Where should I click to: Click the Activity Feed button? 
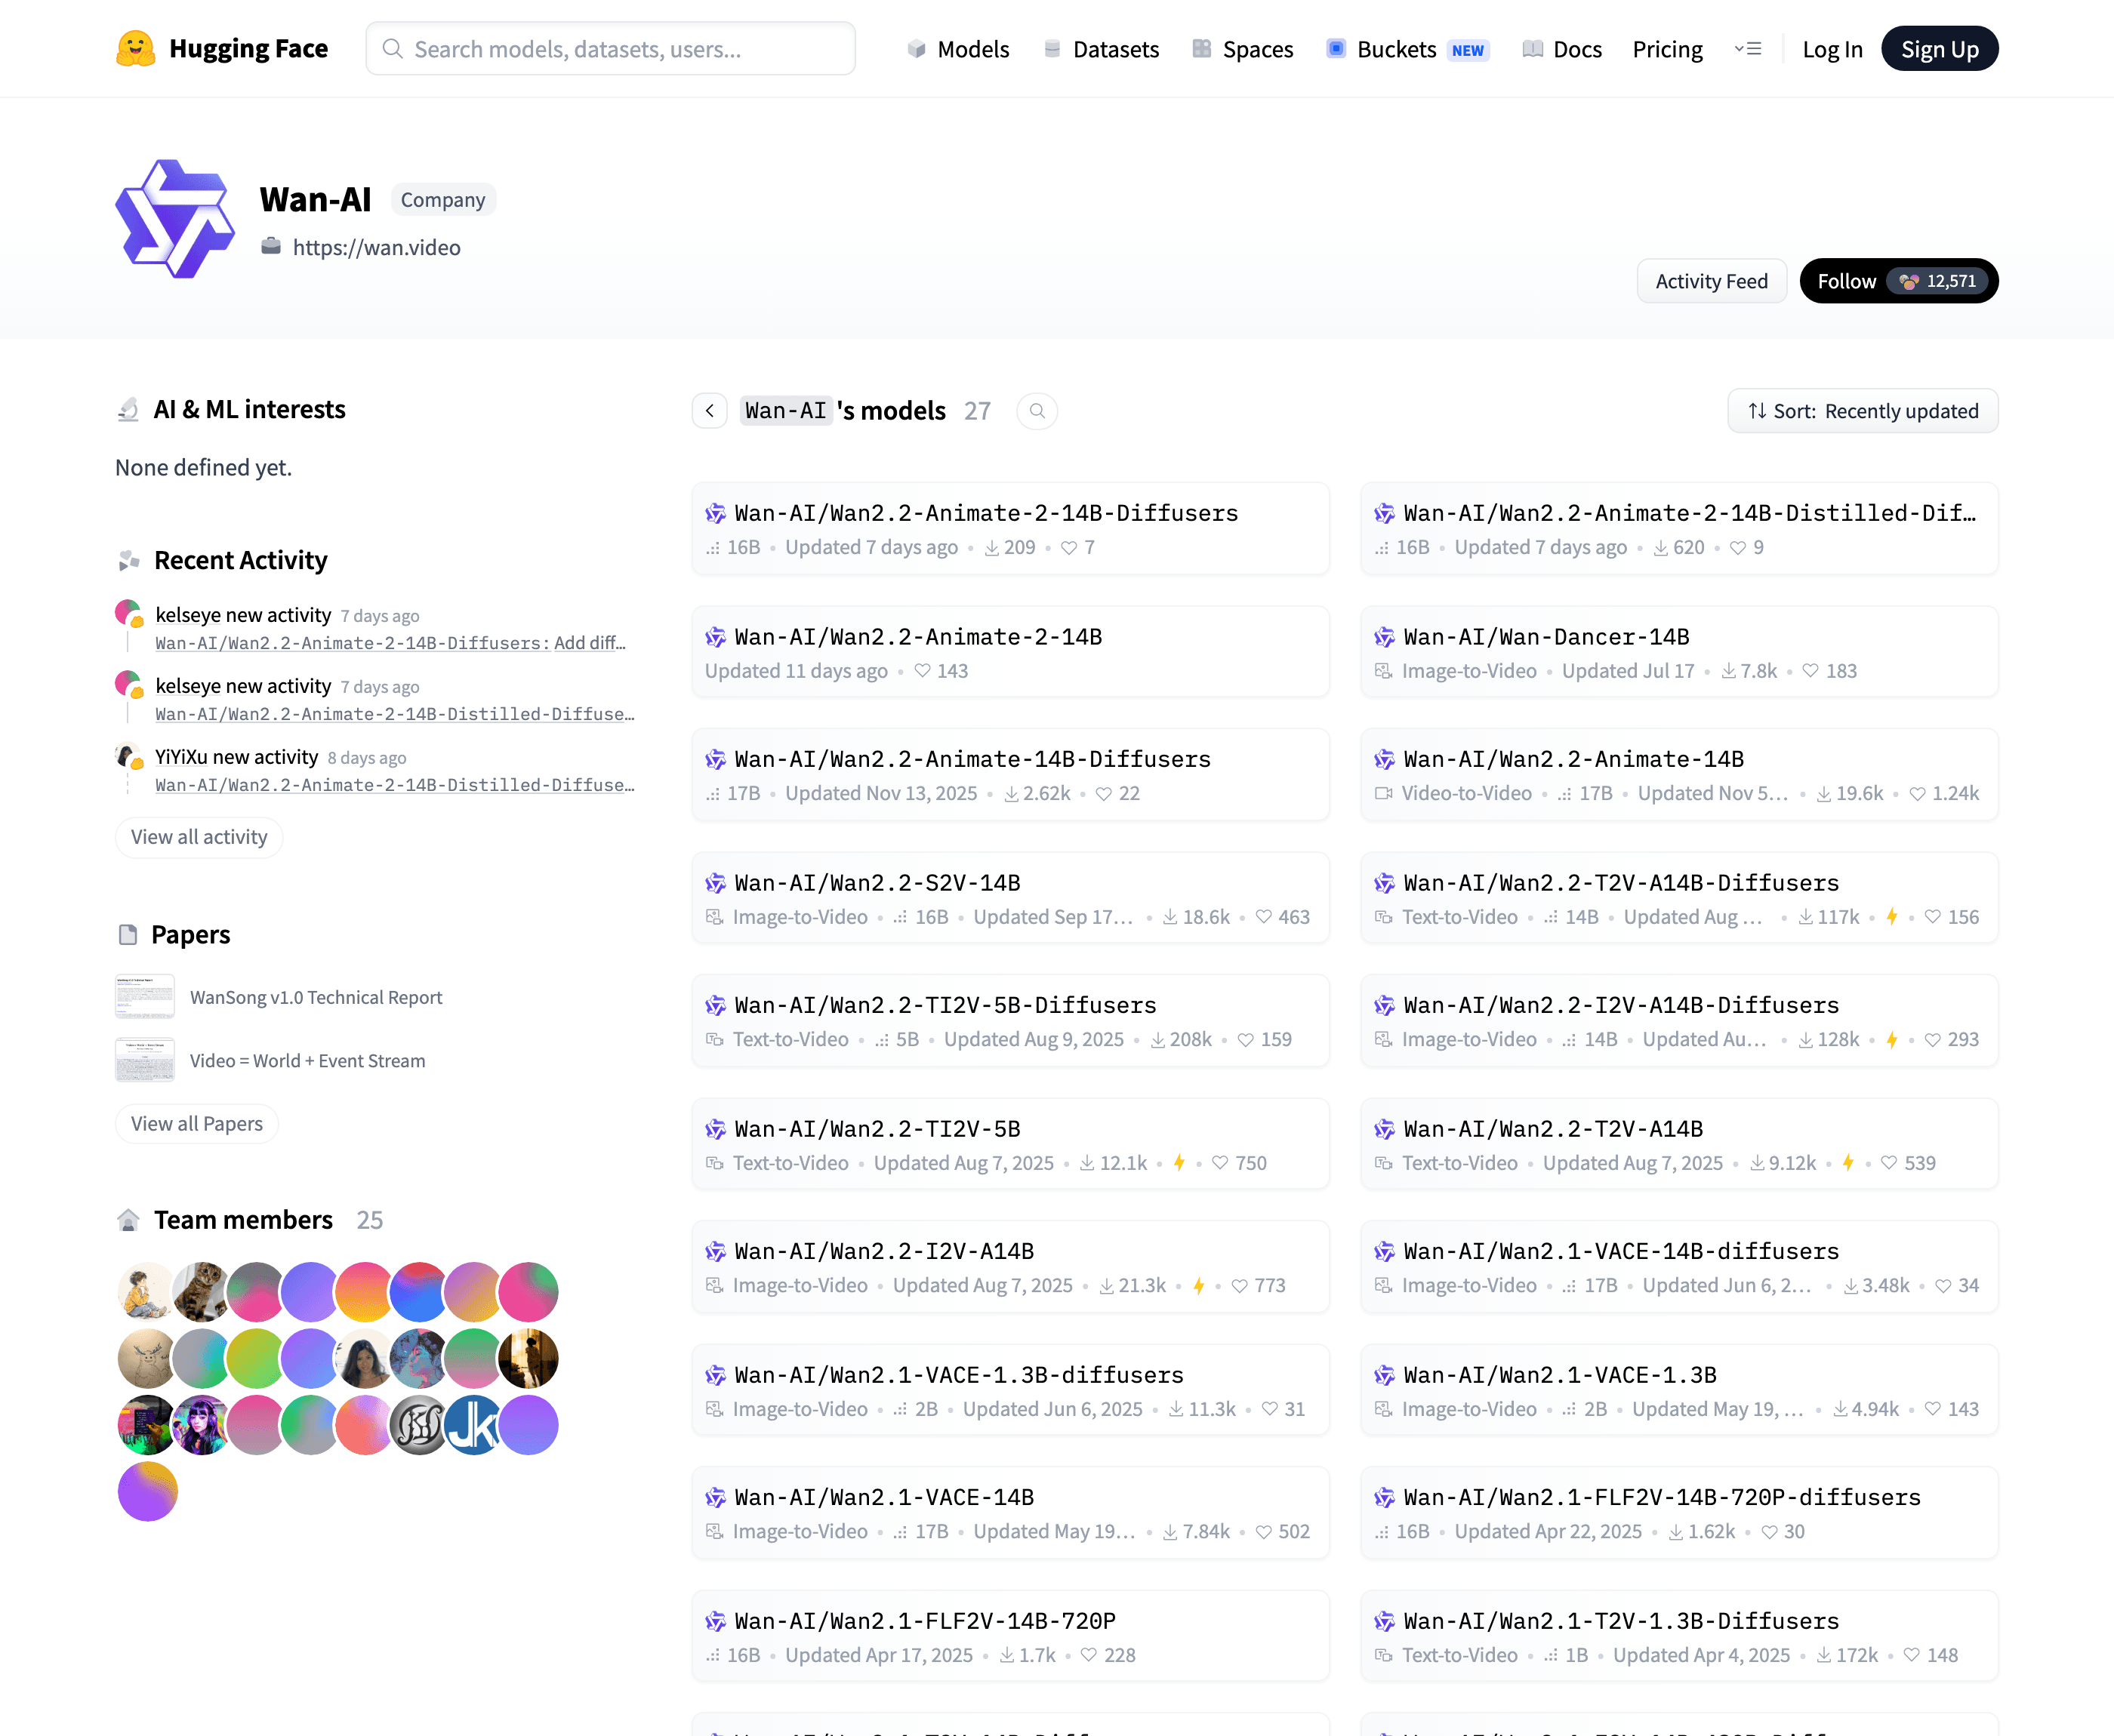pos(1712,281)
